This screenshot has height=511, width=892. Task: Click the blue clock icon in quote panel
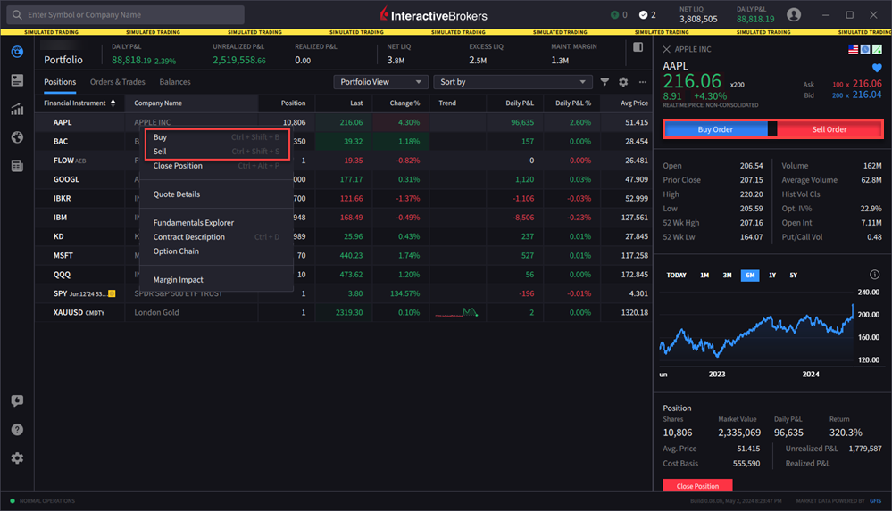pyautogui.click(x=865, y=49)
